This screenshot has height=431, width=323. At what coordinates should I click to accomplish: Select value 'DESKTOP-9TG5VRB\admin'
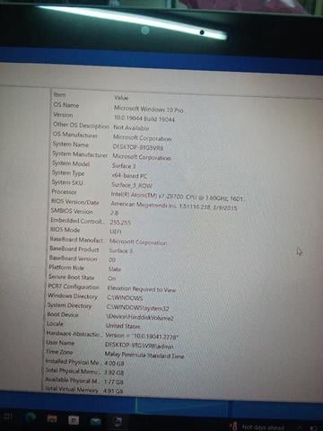(139, 346)
